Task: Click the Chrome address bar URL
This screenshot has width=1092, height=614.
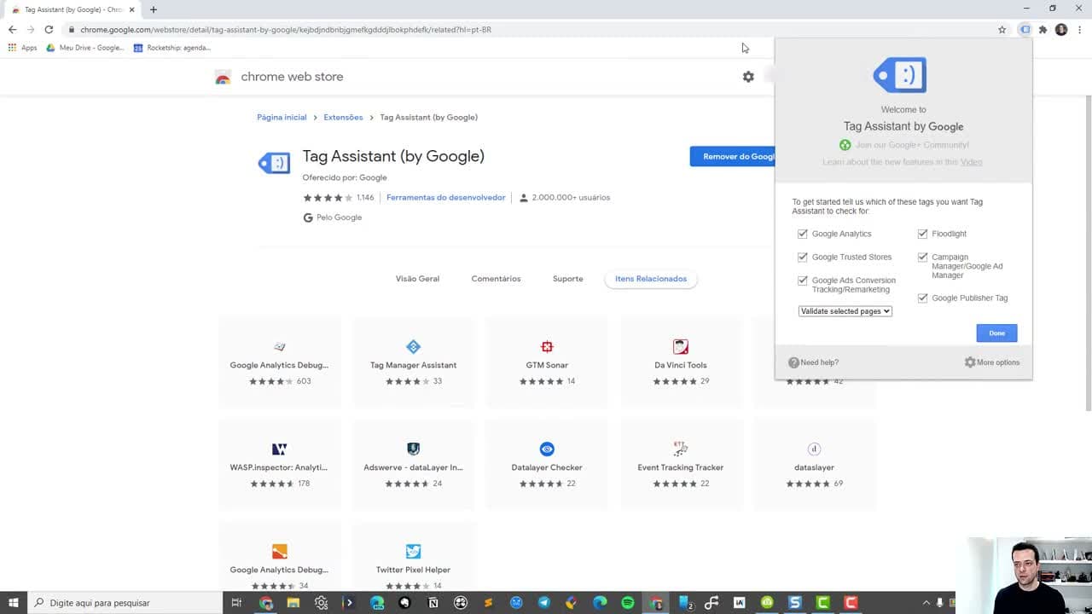Action: coord(286,29)
